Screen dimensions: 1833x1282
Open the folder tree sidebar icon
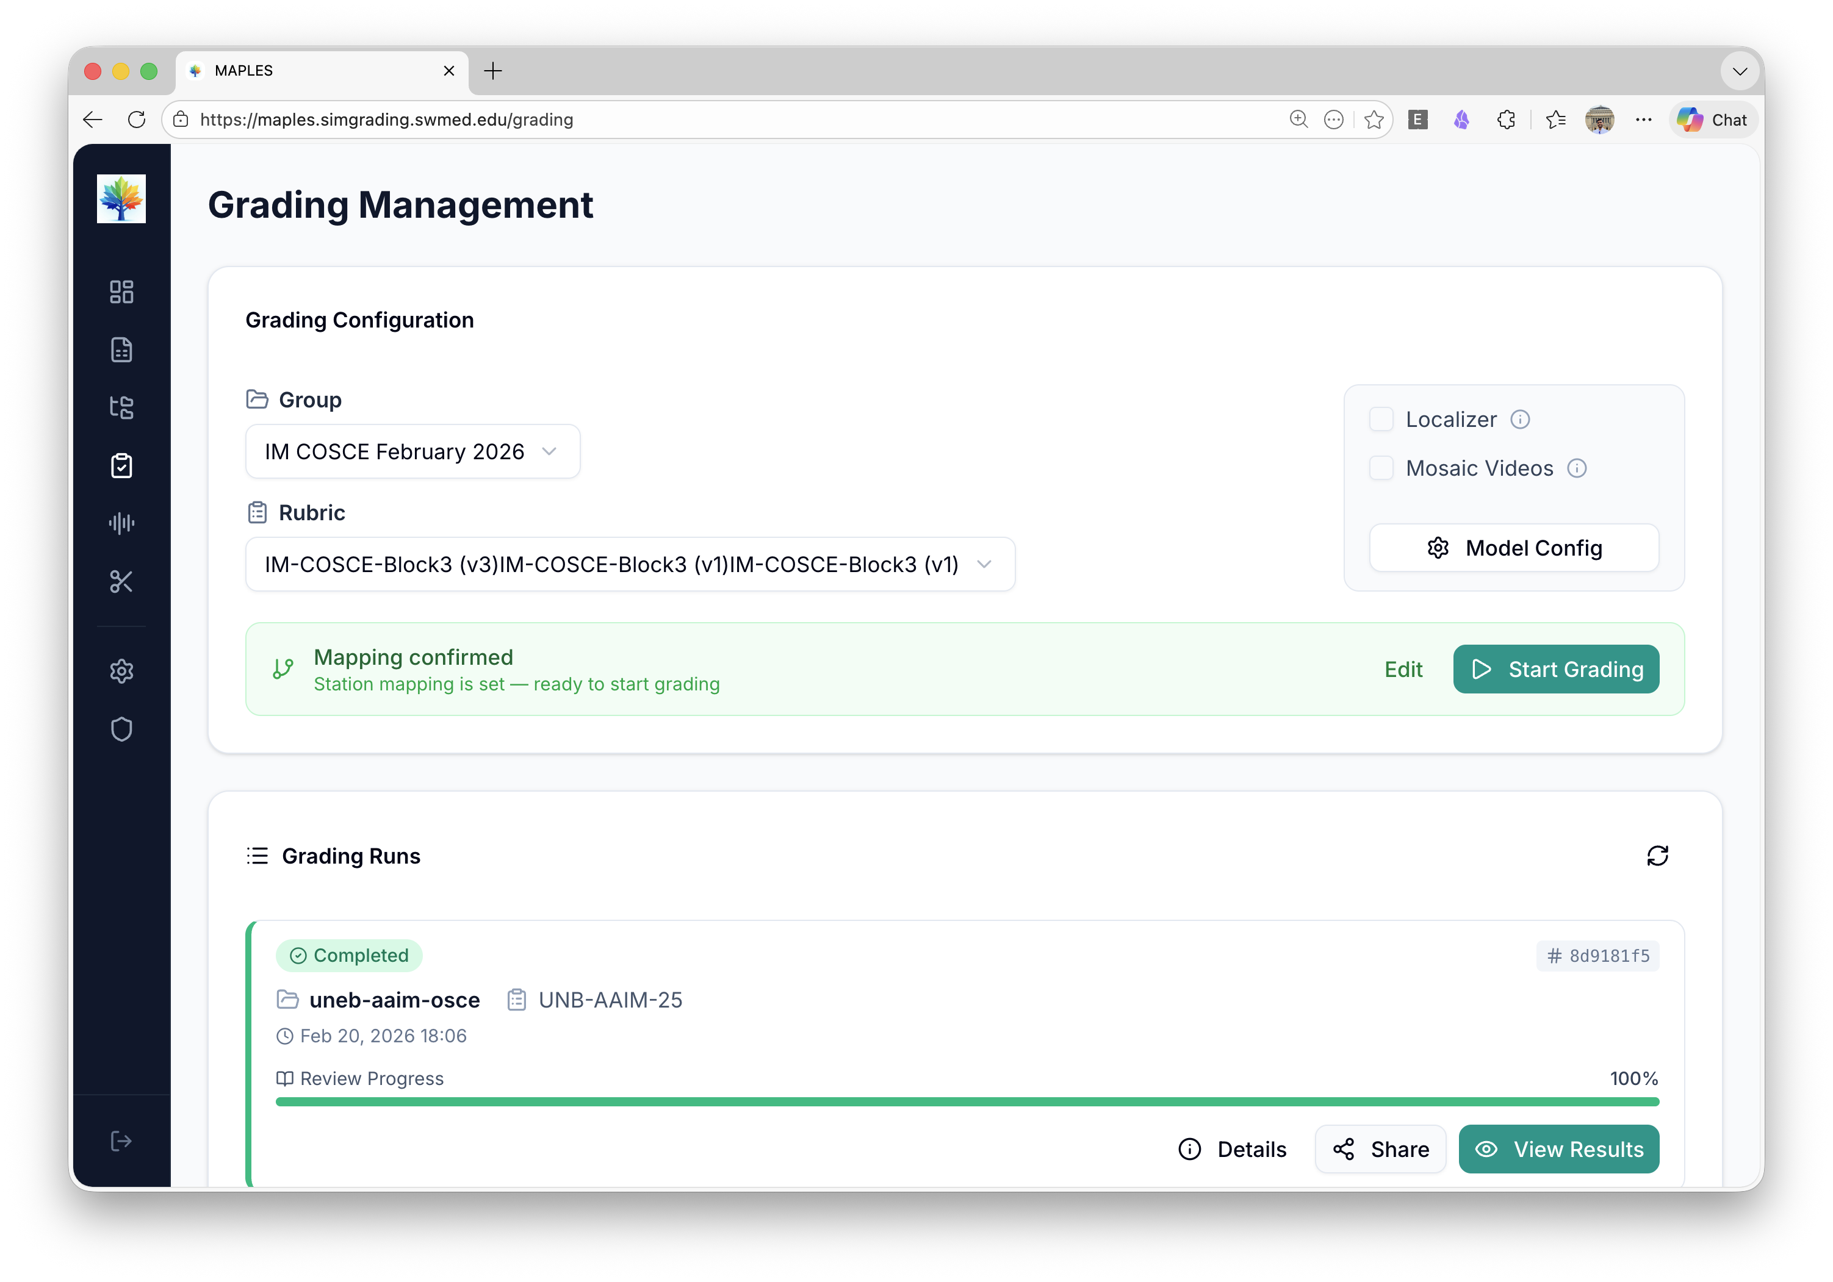[121, 407]
